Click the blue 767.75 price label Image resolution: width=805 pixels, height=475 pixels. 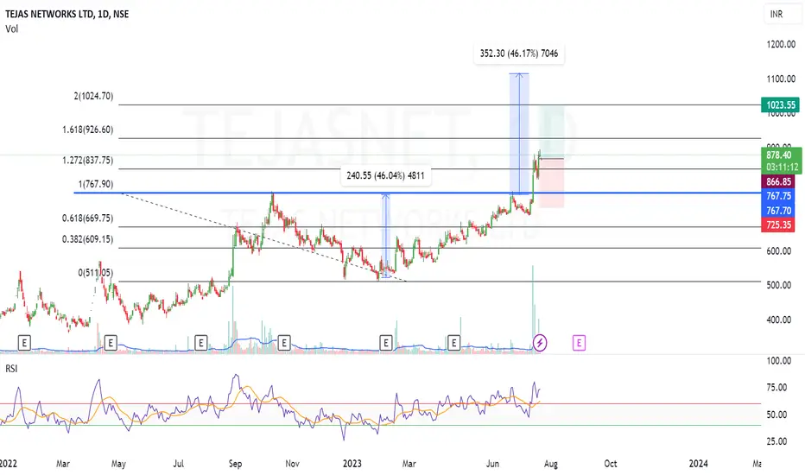tap(778, 196)
